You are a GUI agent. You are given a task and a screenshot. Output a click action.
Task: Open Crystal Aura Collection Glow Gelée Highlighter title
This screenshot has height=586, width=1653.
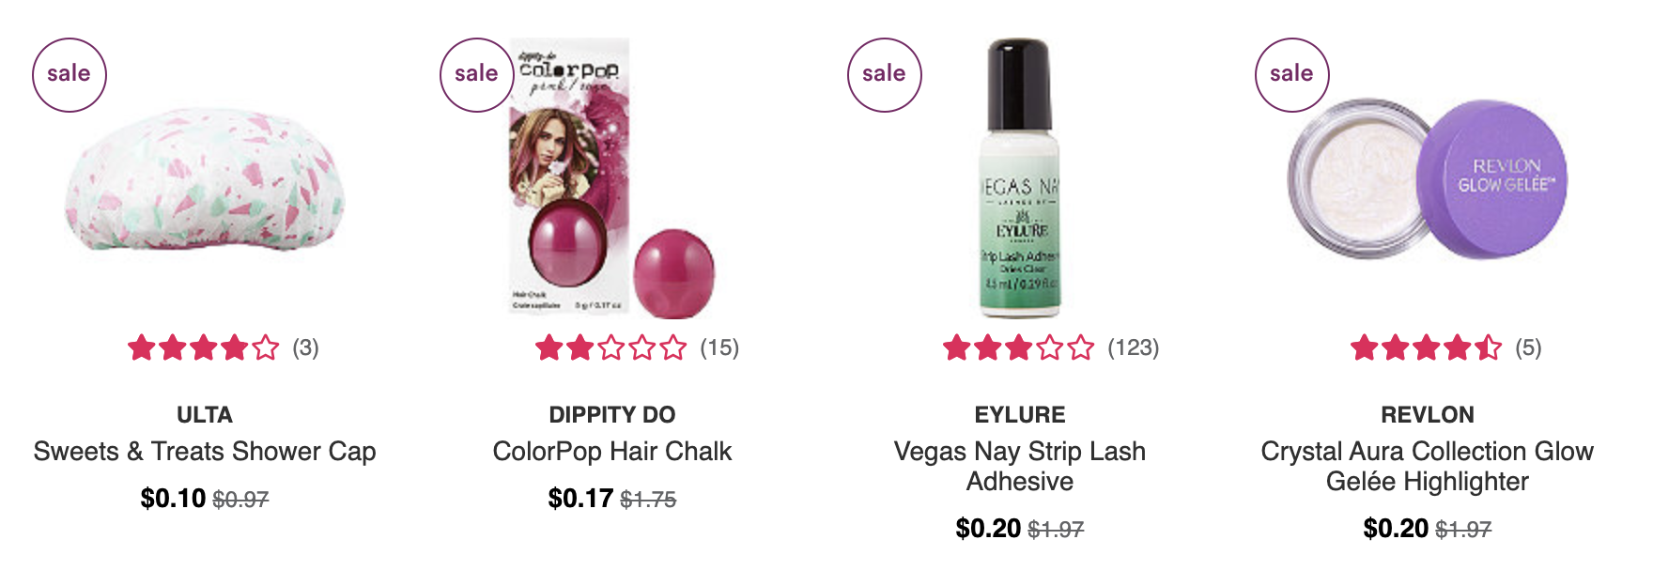pos(1428,467)
